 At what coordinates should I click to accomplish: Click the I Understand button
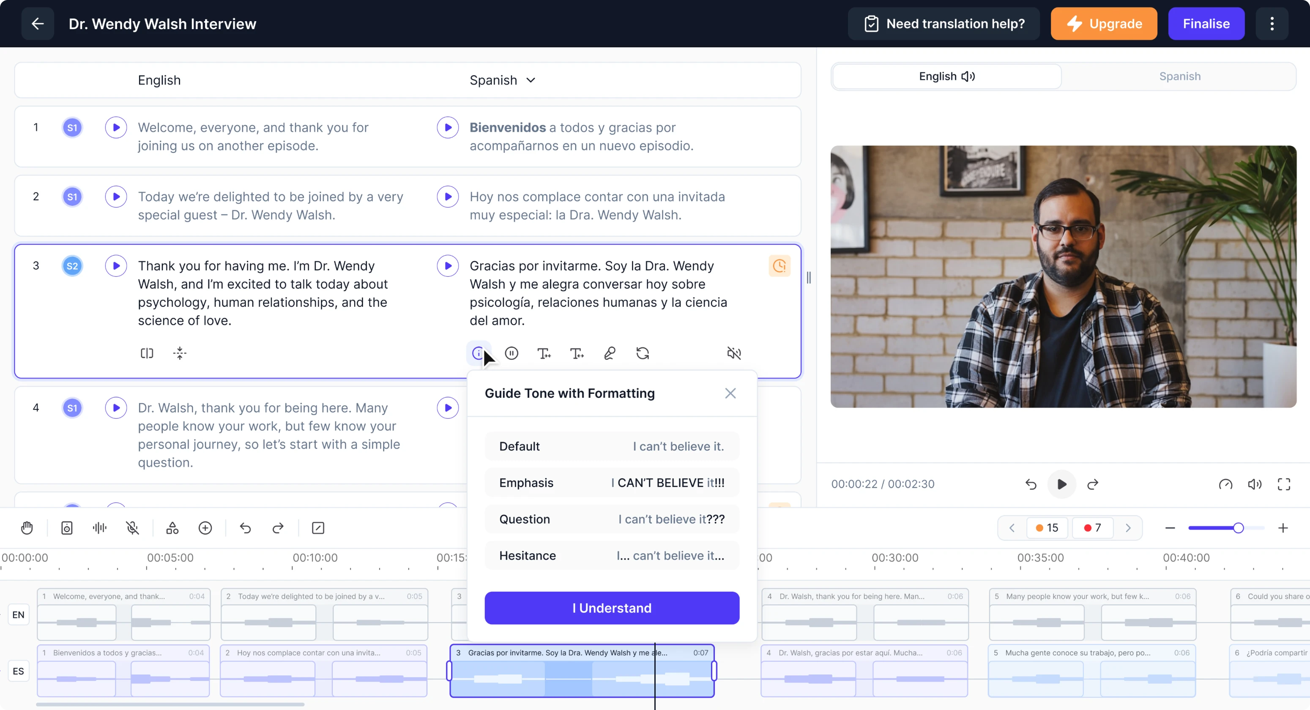pos(612,608)
